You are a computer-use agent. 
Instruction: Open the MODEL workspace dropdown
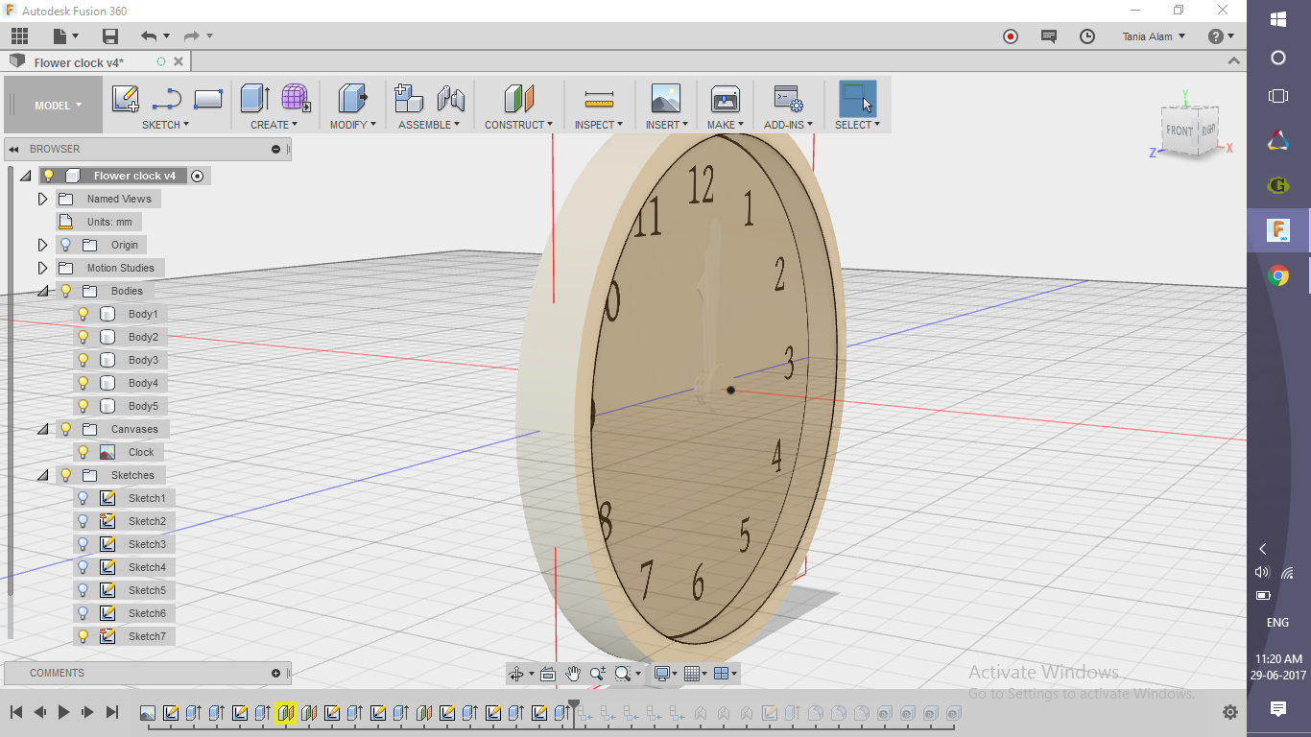click(x=58, y=106)
